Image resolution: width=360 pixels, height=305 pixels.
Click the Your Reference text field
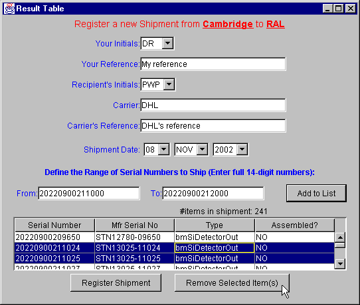click(213, 64)
